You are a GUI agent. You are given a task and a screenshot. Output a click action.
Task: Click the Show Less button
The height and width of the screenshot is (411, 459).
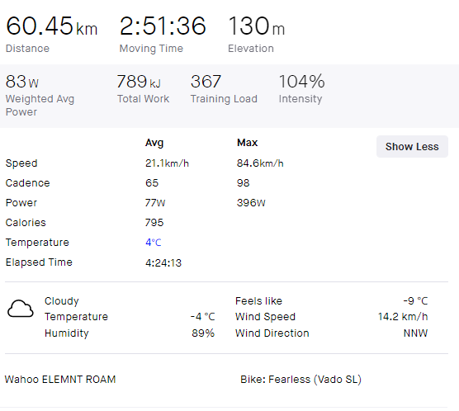(412, 146)
